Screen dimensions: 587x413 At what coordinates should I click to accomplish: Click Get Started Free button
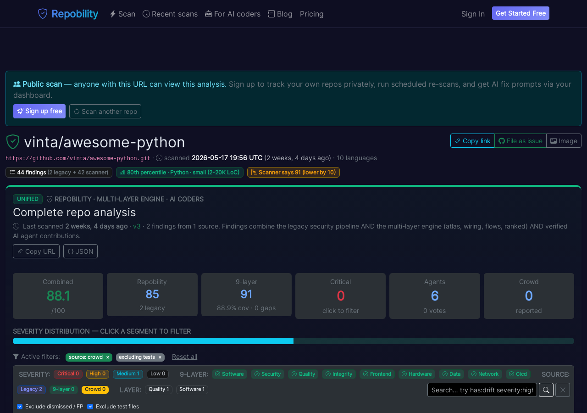point(521,13)
